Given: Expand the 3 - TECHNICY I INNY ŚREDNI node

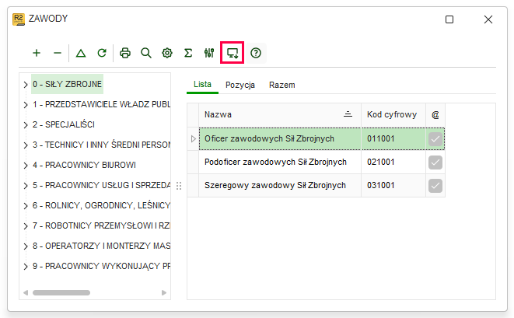Looking at the screenshot, I should (26, 145).
